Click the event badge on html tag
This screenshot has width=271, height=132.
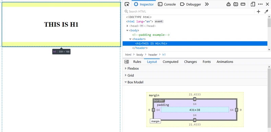(159, 21)
